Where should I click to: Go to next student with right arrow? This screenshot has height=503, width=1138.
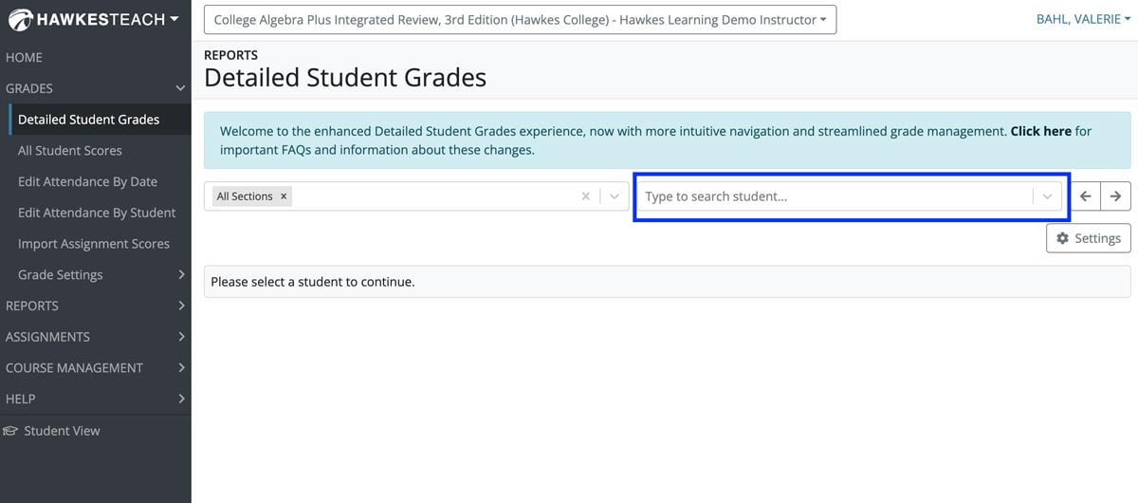1116,196
